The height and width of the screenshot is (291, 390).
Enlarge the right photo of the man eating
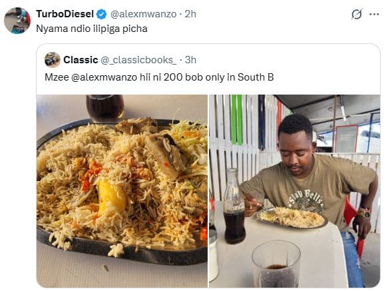[294, 191]
